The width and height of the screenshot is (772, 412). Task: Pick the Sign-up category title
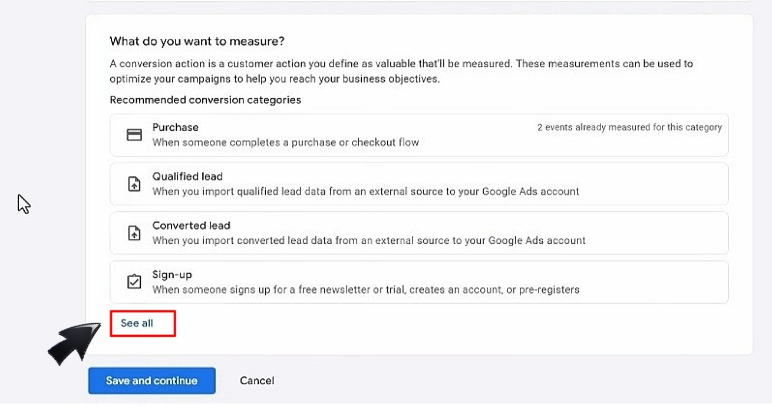pos(172,274)
